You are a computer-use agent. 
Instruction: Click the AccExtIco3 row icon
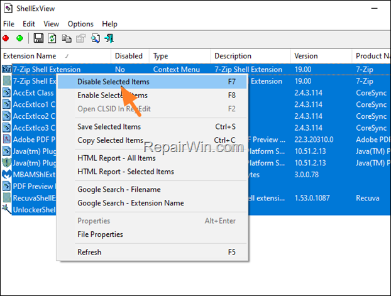(7, 128)
